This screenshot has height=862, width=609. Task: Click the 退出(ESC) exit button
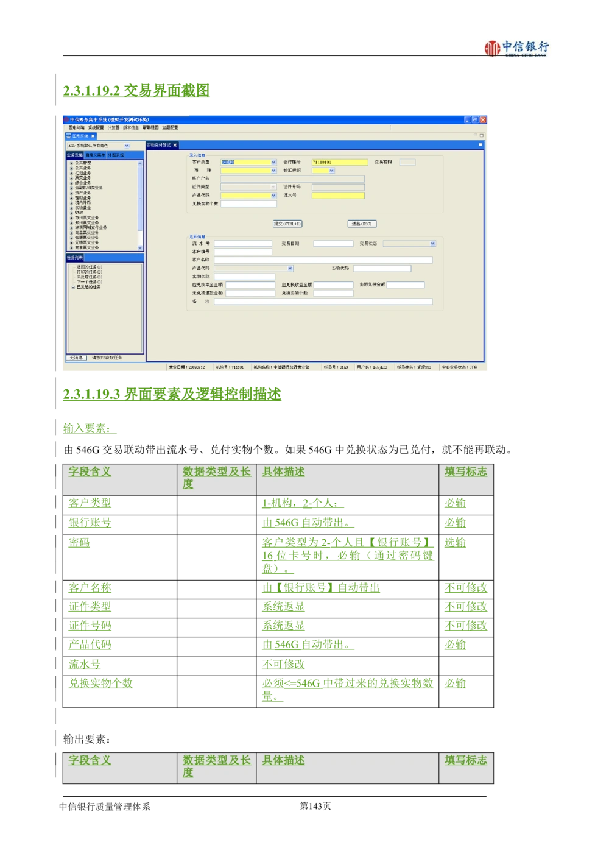pos(362,224)
